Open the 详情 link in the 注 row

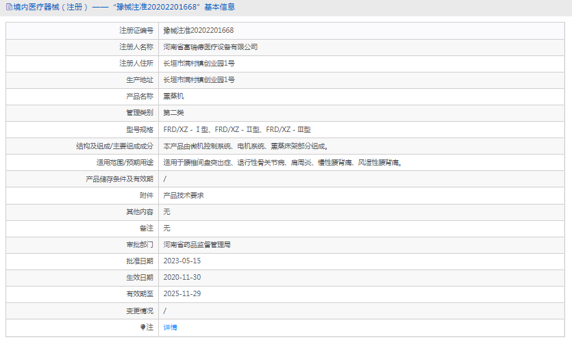pos(170,328)
